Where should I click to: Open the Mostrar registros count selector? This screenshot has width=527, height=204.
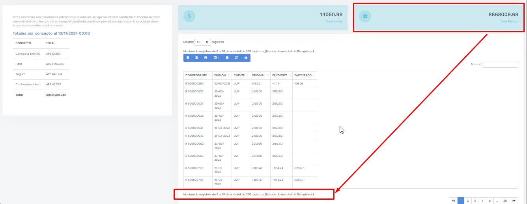pos(203,42)
